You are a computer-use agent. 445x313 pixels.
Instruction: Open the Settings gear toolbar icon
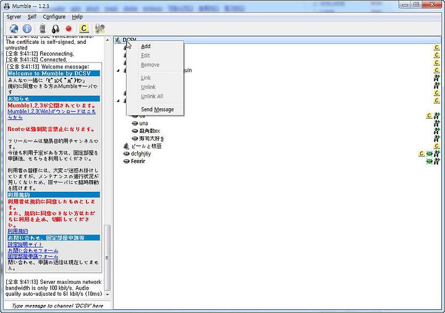pos(100,28)
